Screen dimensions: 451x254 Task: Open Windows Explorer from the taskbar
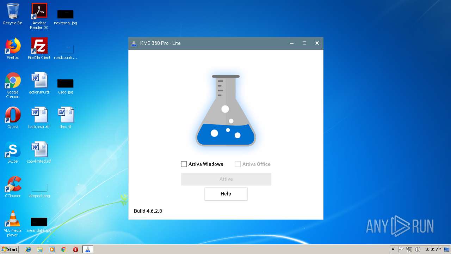point(40,249)
